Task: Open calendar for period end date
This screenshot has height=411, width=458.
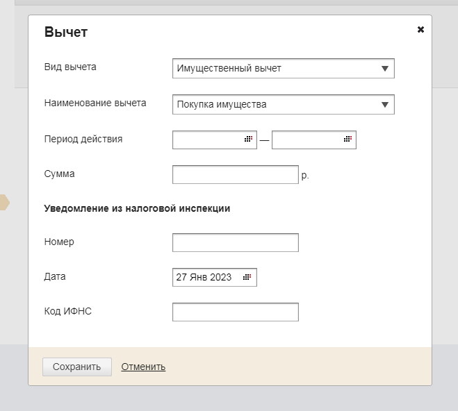Action: (347, 140)
